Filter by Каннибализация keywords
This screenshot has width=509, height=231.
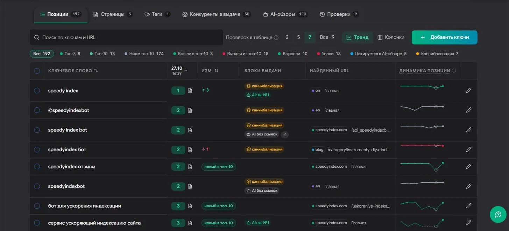pyautogui.click(x=437, y=54)
